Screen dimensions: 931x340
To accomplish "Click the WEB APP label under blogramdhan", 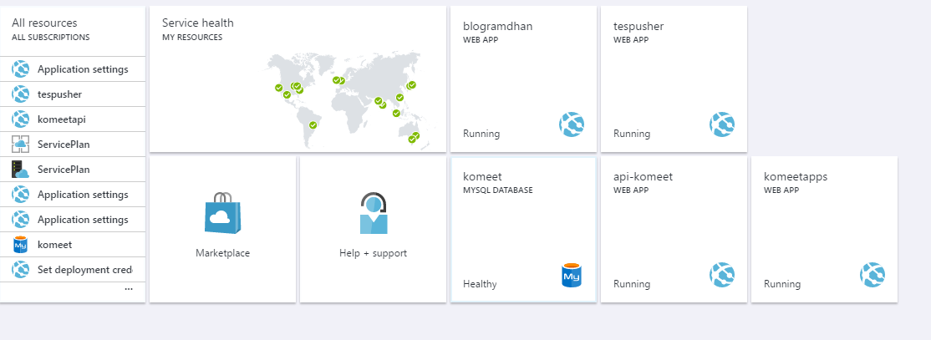I will (481, 40).
